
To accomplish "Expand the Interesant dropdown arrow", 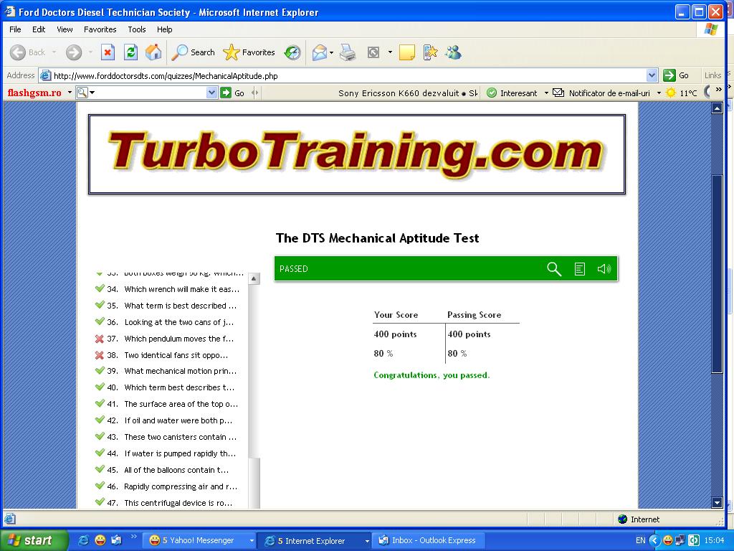I will pyautogui.click(x=546, y=93).
